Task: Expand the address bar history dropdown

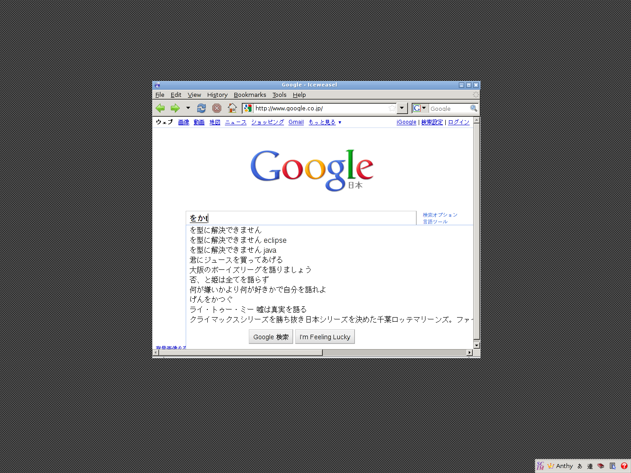Action: pos(402,108)
